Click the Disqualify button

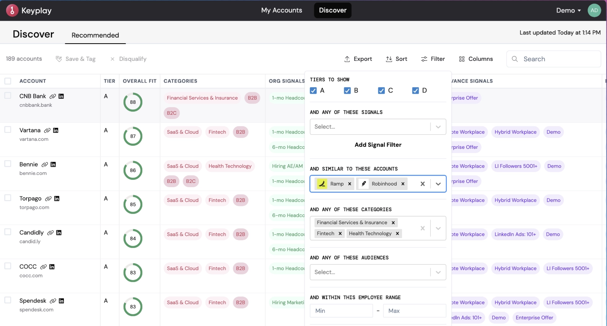coord(128,59)
